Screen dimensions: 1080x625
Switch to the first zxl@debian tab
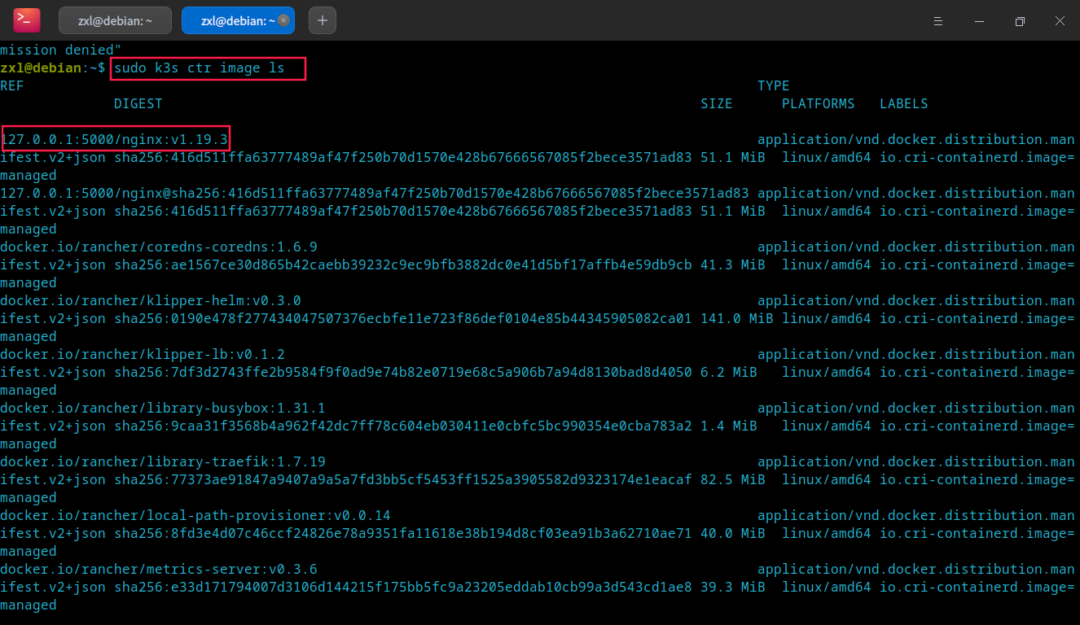pyautogui.click(x=115, y=20)
